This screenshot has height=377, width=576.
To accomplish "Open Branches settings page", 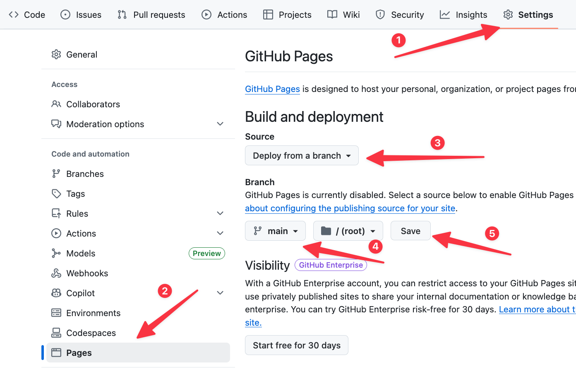I will click(138, 174).
